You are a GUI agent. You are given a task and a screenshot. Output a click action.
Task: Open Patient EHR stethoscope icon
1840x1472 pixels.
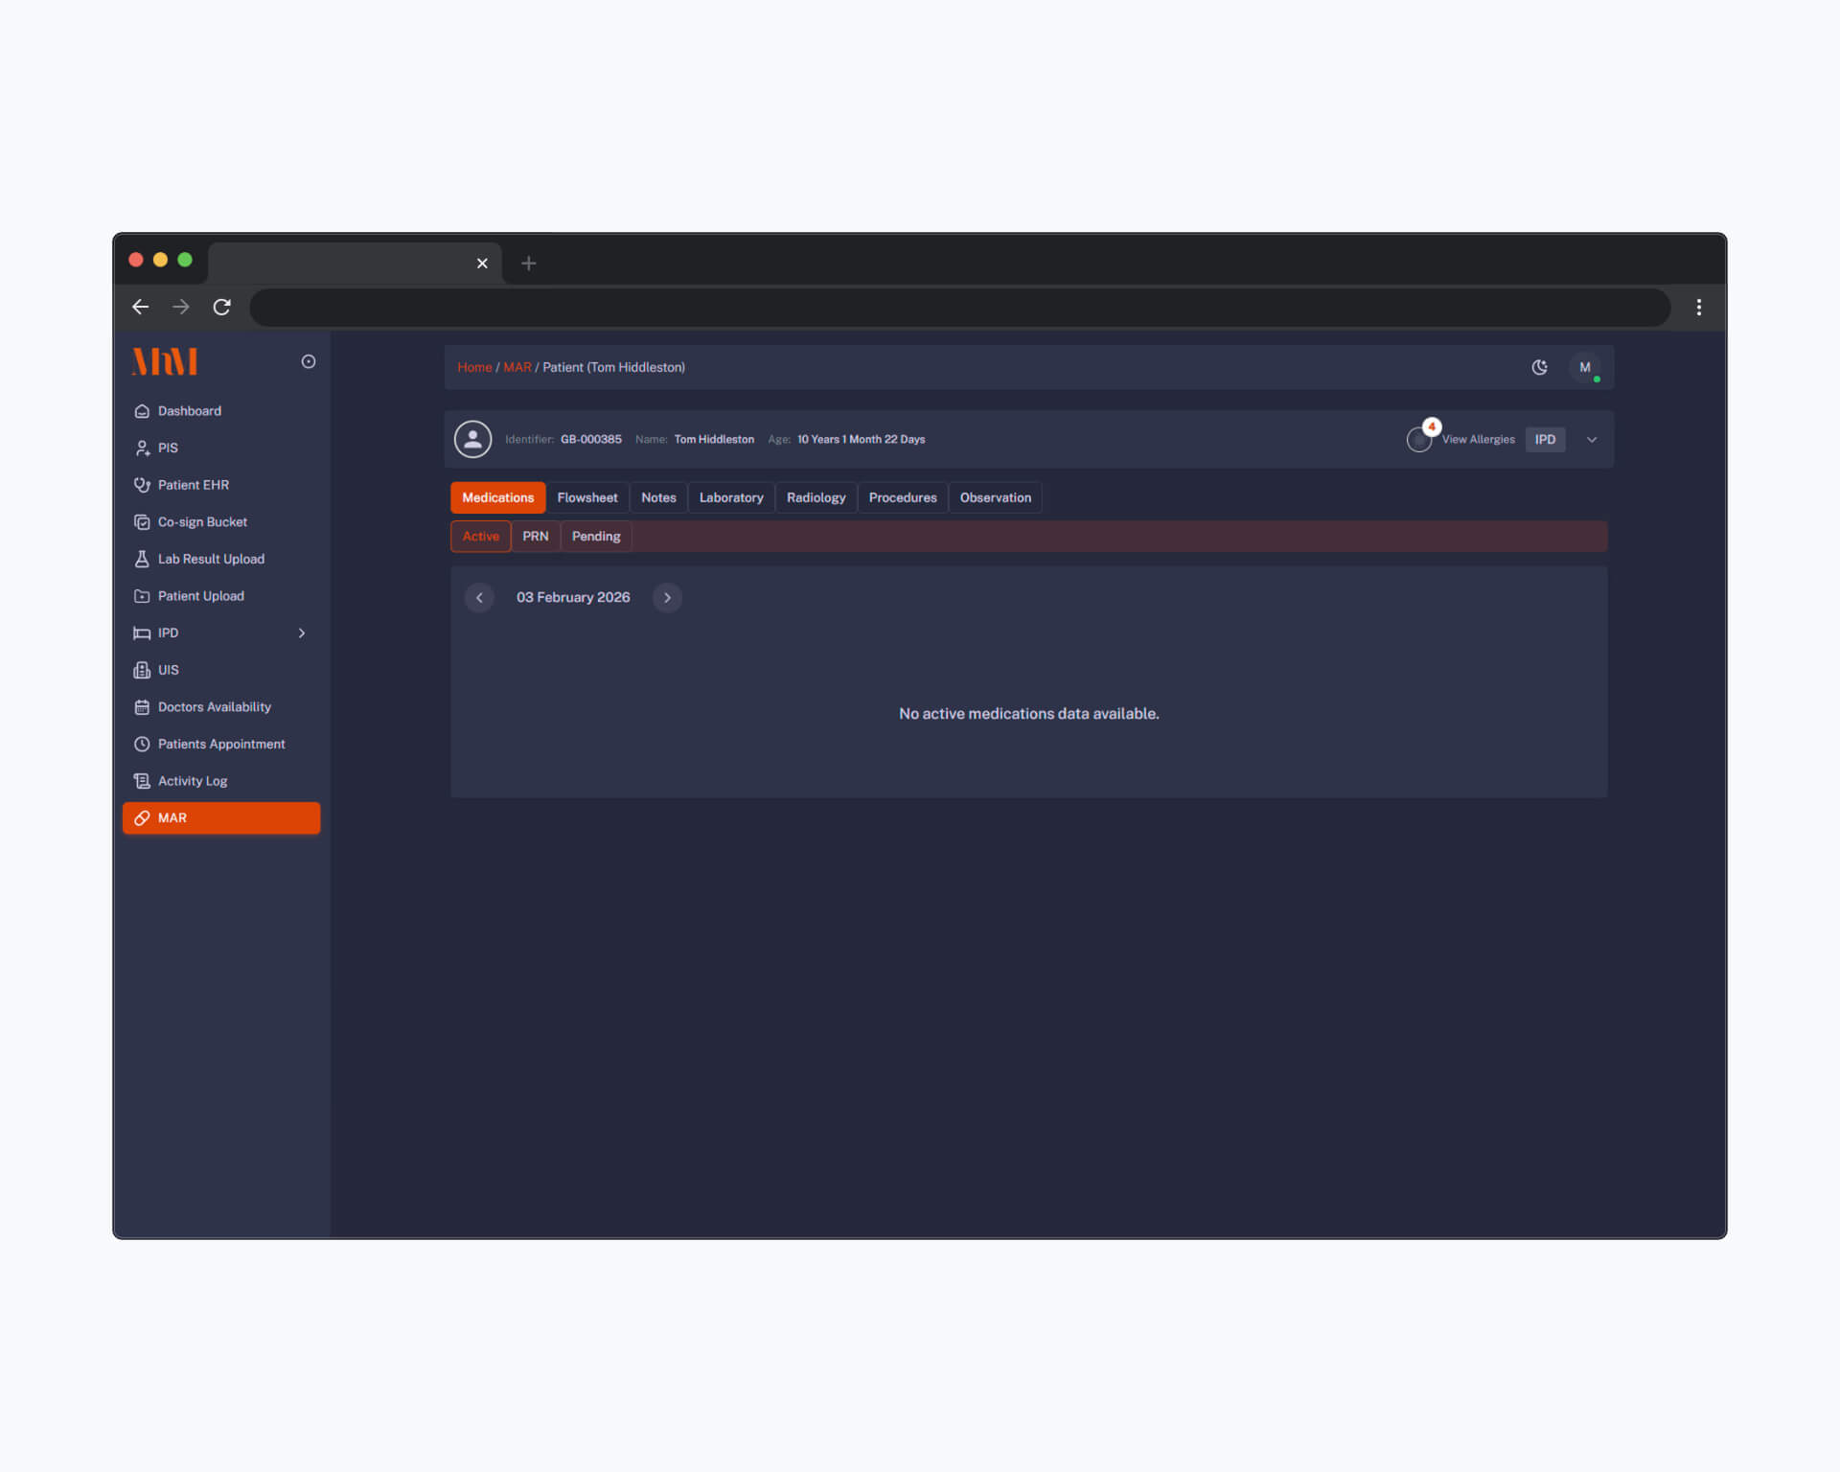[x=142, y=485]
